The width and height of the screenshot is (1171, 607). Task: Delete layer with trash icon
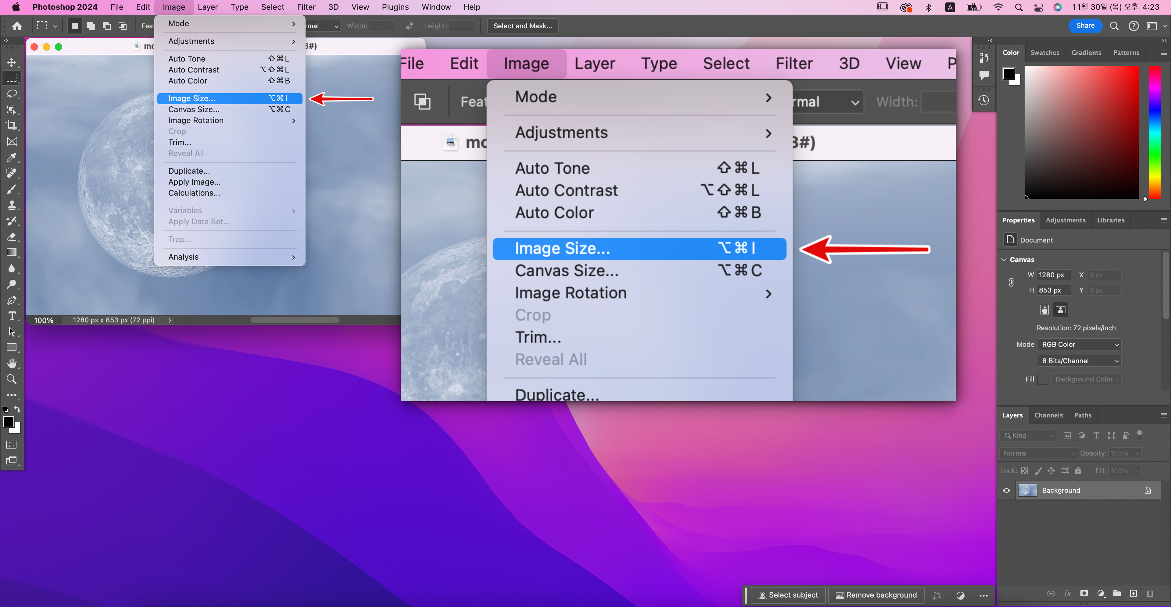pyautogui.click(x=1150, y=593)
